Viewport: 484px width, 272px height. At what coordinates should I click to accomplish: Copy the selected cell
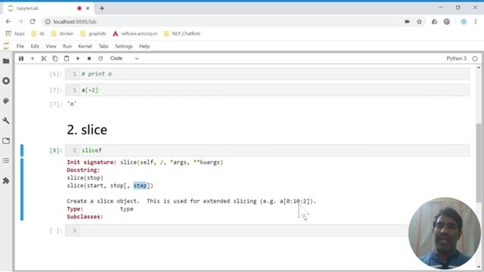[55, 58]
